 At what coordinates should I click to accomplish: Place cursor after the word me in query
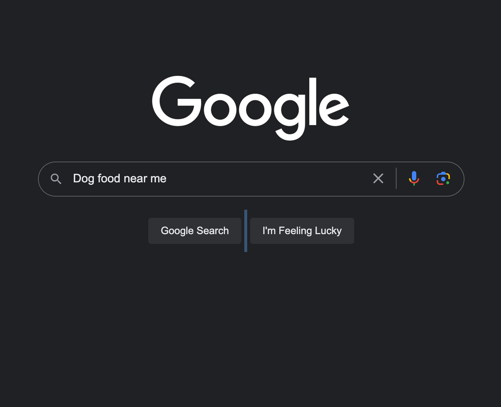[167, 179]
